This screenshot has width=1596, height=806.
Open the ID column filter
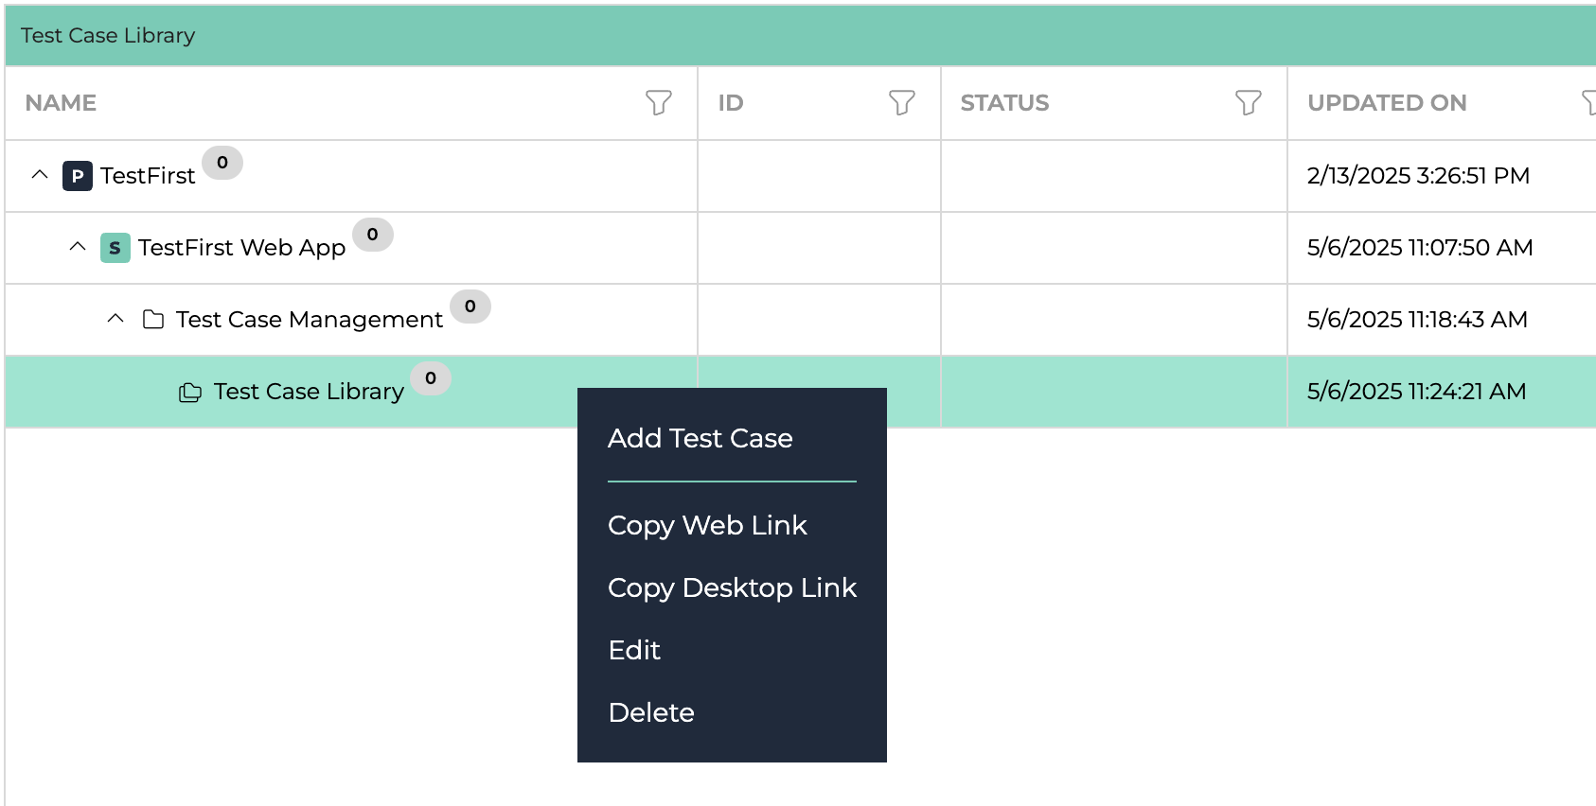tap(902, 102)
